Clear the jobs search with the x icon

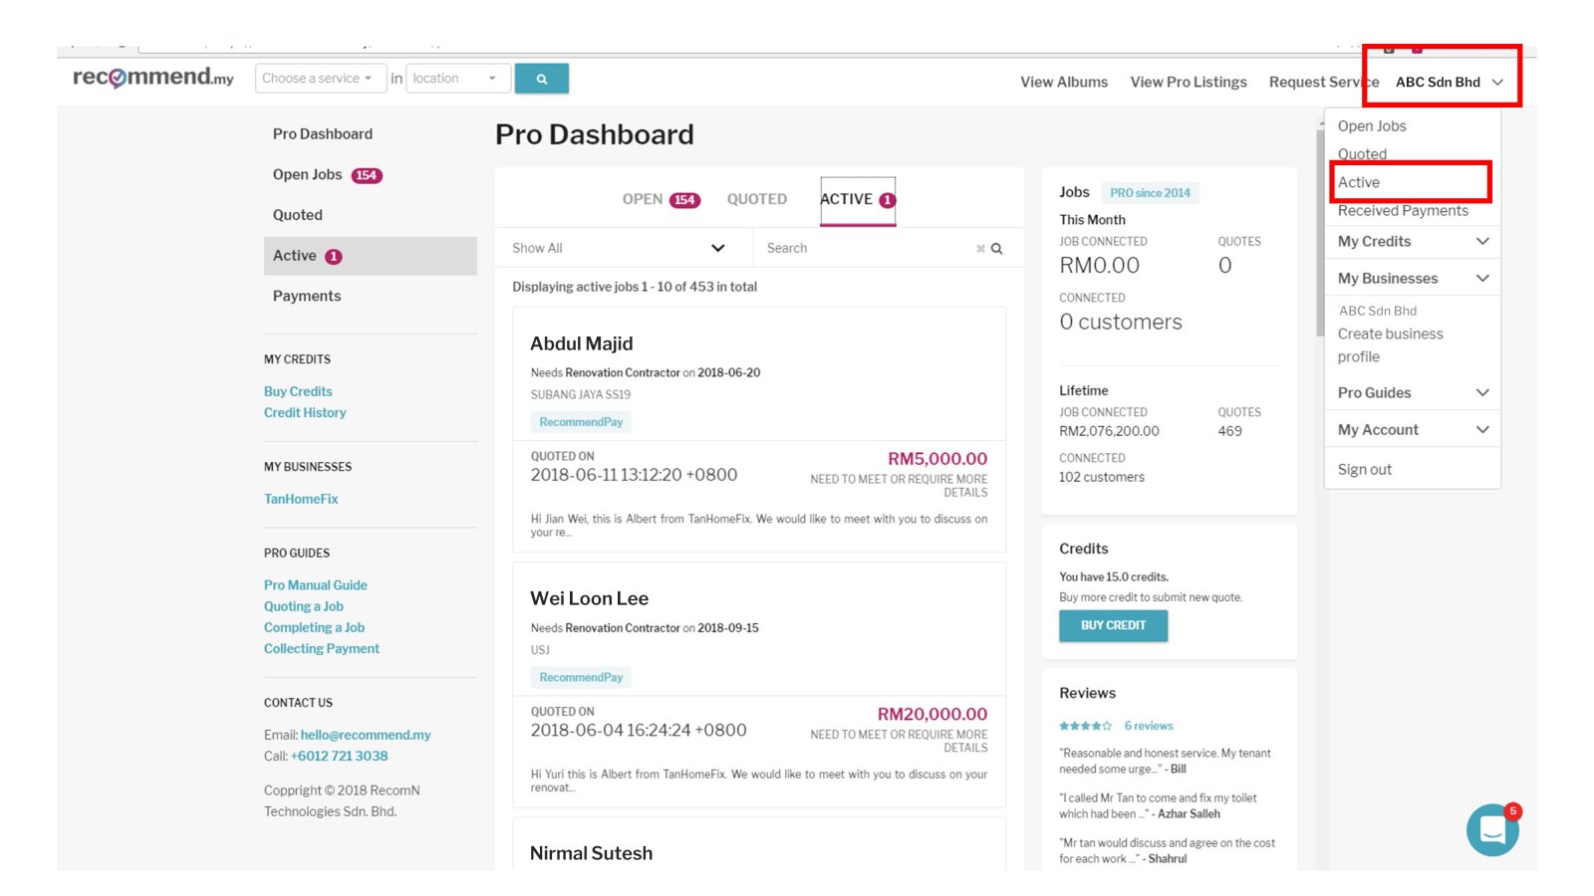tap(980, 249)
